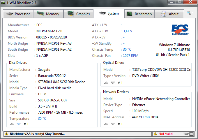Switch to the Graphics tab
Viewport: 198px width, 139px height.
click(79, 14)
